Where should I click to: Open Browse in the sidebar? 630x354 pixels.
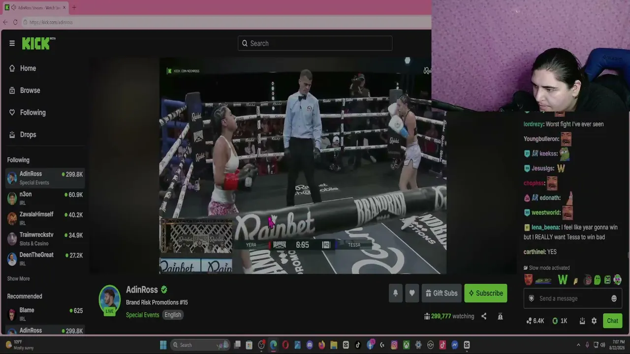pyautogui.click(x=25, y=90)
